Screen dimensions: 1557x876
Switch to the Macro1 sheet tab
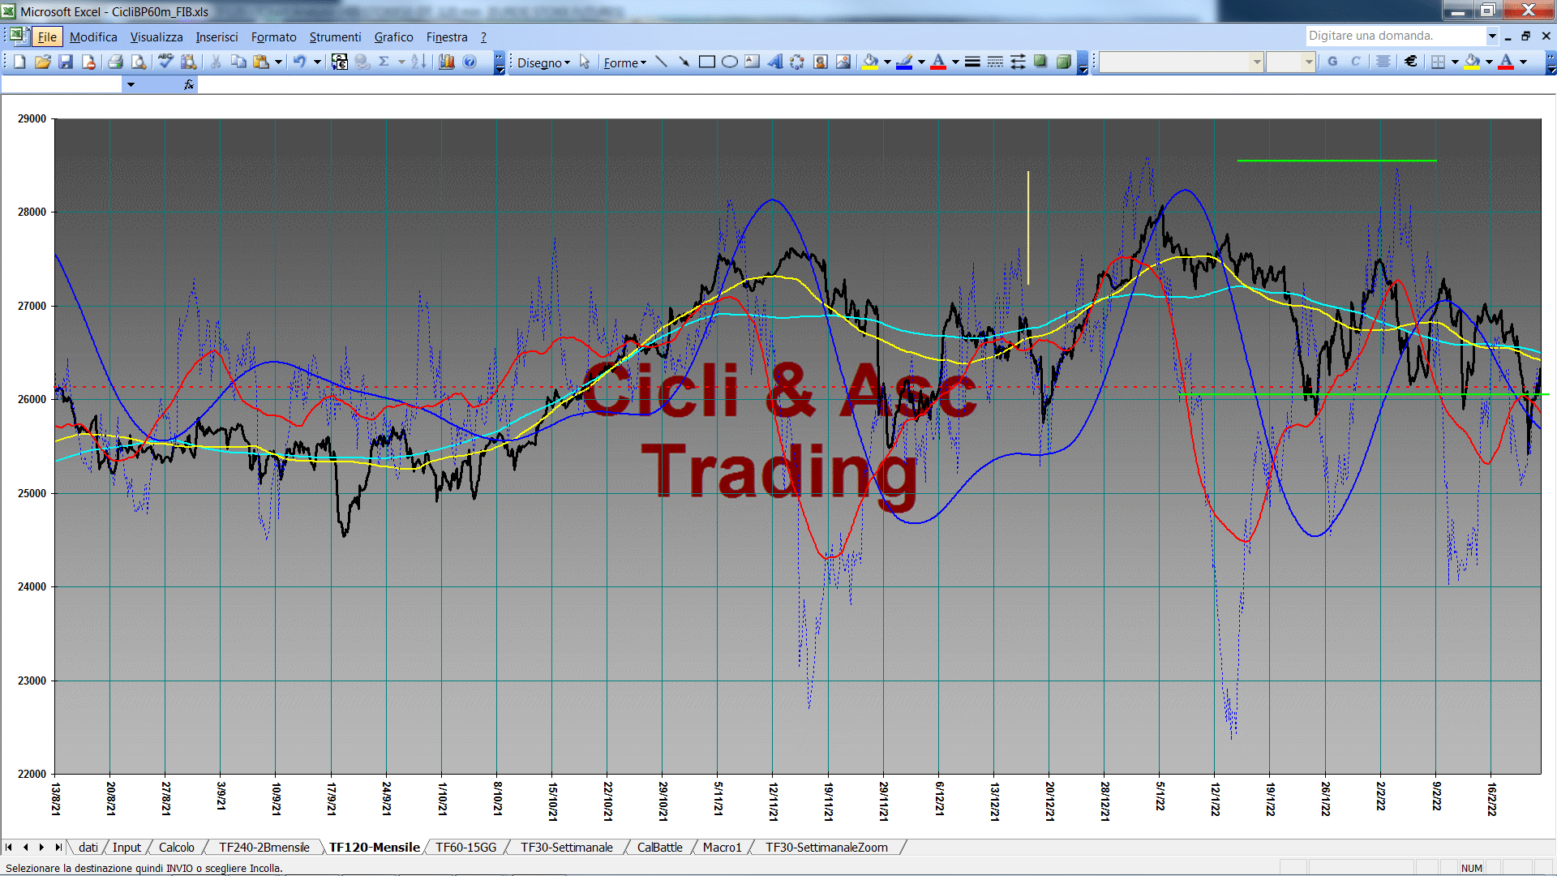coord(722,847)
